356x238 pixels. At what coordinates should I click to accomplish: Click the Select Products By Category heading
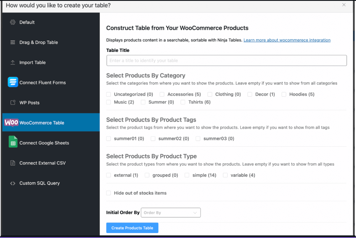coord(146,75)
